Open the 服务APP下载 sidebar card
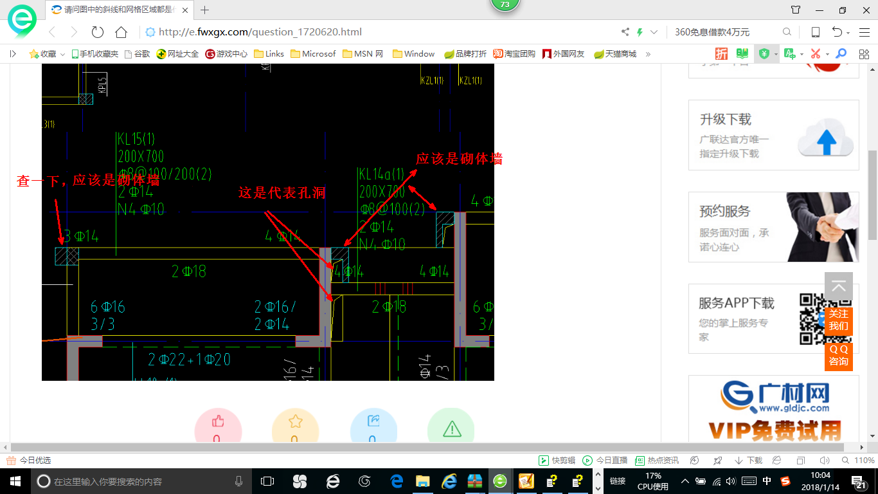The image size is (878, 494). click(x=774, y=319)
